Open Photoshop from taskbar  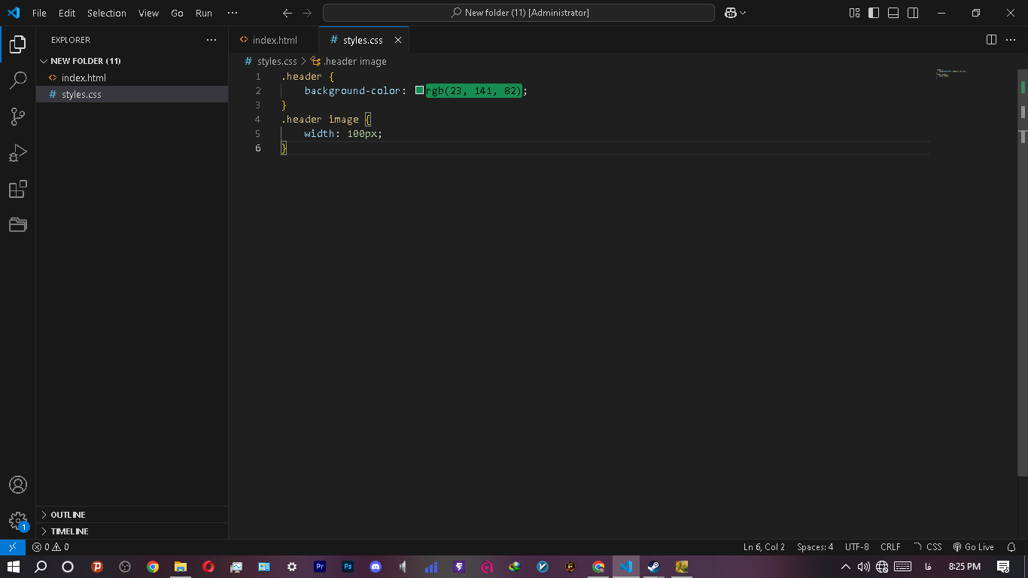348,567
